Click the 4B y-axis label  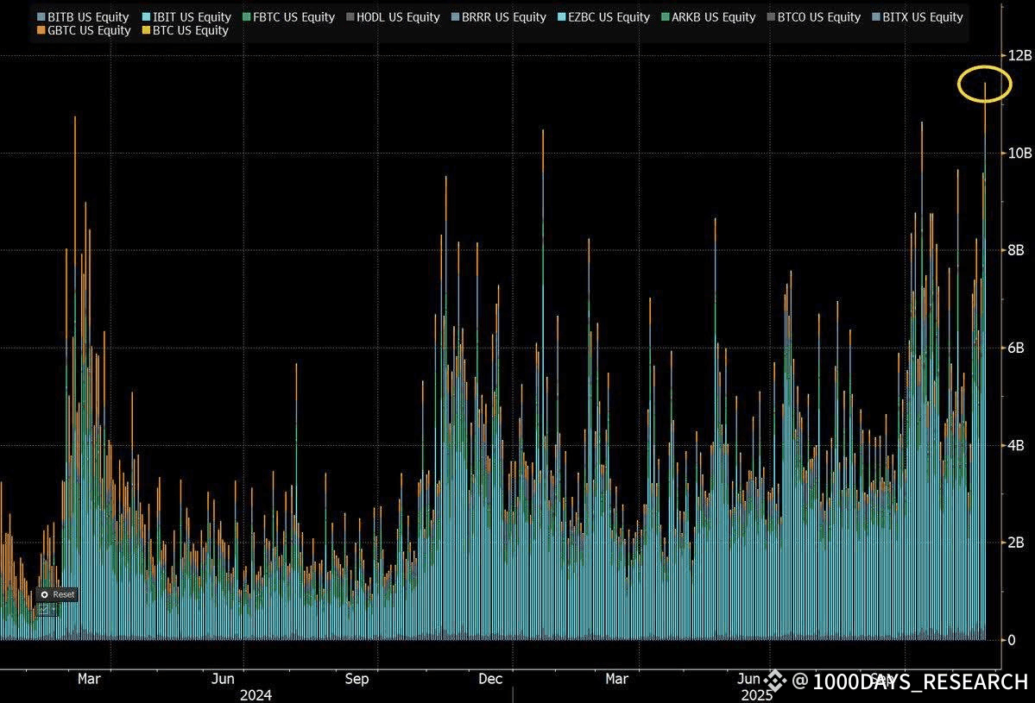pos(1017,445)
